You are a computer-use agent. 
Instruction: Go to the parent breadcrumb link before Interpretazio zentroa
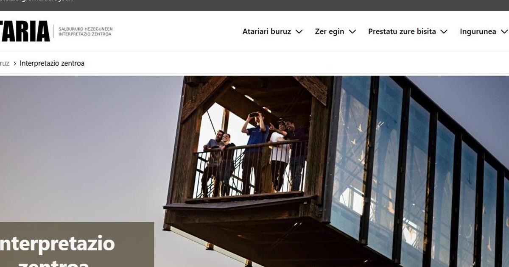coord(4,63)
